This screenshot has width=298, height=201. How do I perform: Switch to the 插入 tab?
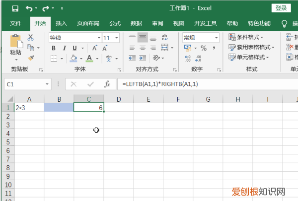pos(61,23)
